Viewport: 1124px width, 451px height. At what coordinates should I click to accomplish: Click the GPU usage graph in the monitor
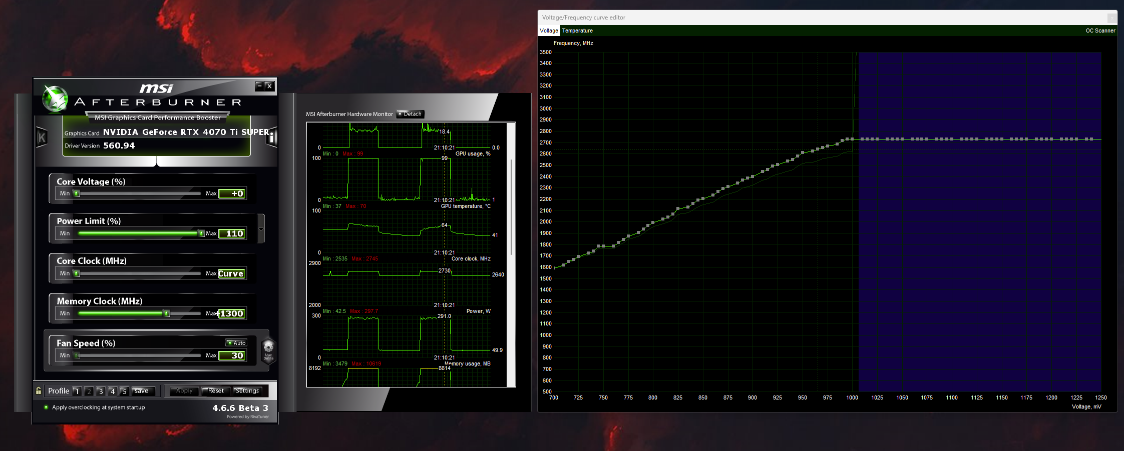click(x=407, y=178)
